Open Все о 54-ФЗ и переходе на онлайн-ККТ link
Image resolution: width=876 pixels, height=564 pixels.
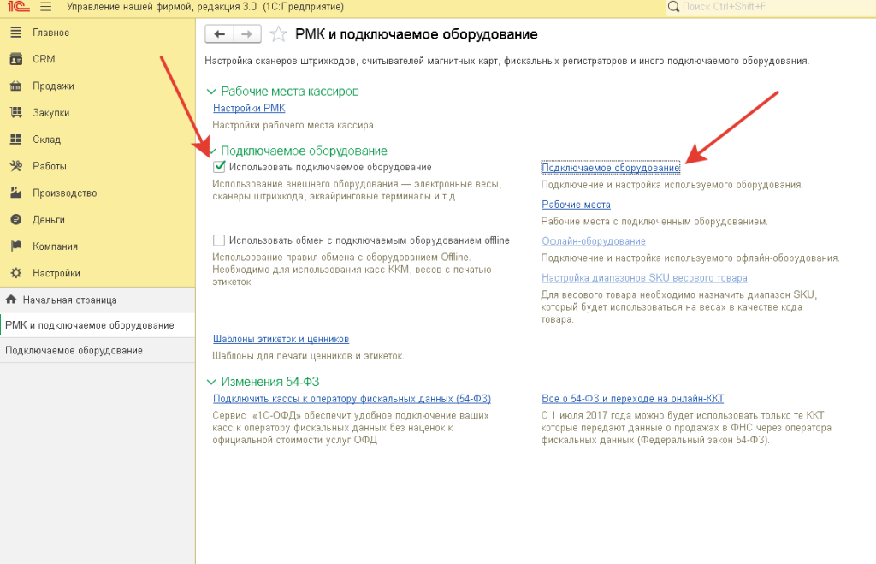coord(632,399)
